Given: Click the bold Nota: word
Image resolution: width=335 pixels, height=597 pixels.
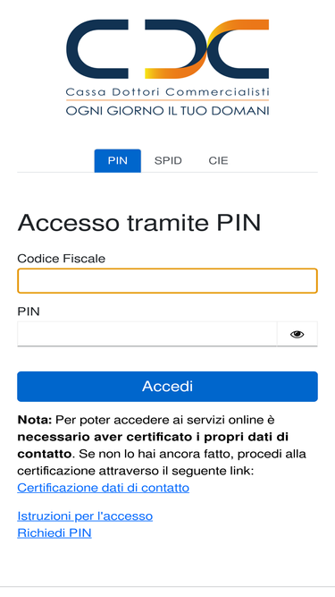Looking at the screenshot, I should [x=35, y=420].
